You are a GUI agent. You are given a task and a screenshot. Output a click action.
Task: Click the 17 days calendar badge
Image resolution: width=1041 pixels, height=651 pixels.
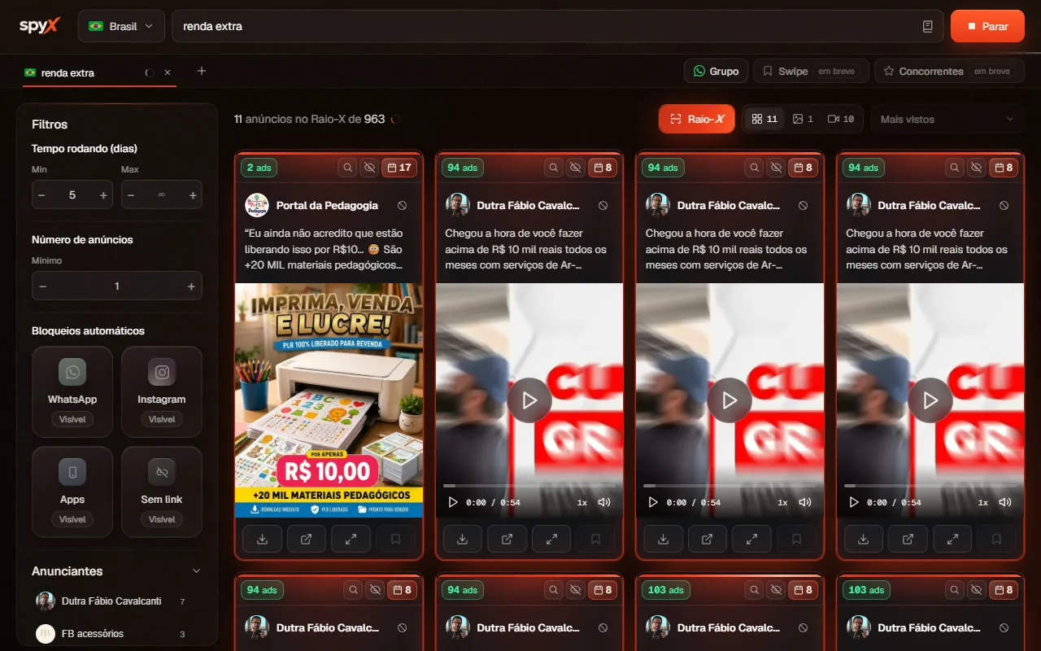tap(399, 168)
